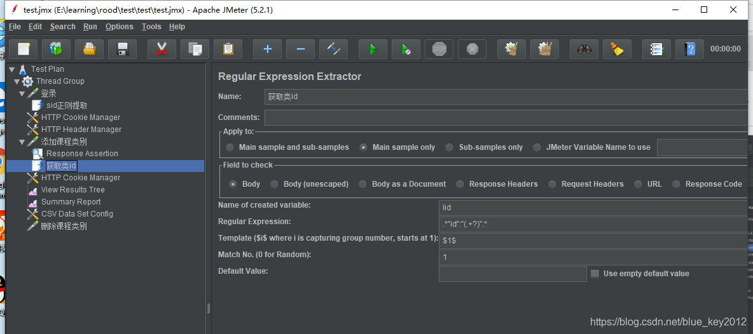The width and height of the screenshot is (753, 334).
Task: Select the URL field radio
Action: (639, 184)
